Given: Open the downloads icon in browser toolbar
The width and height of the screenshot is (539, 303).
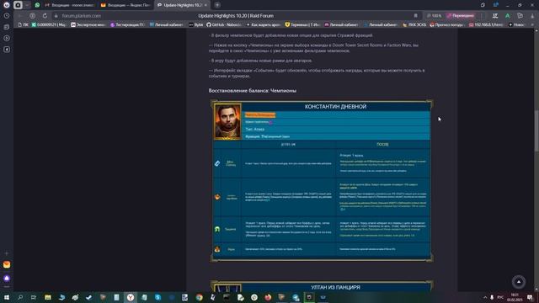Looking at the screenshot, I should pyautogui.click(x=532, y=16).
